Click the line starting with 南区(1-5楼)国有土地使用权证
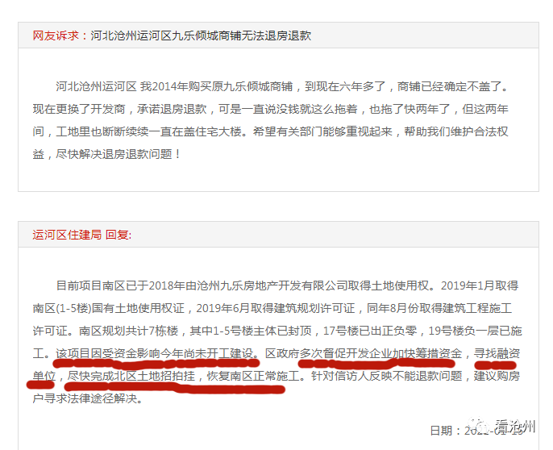553x450 pixels. [x=272, y=308]
